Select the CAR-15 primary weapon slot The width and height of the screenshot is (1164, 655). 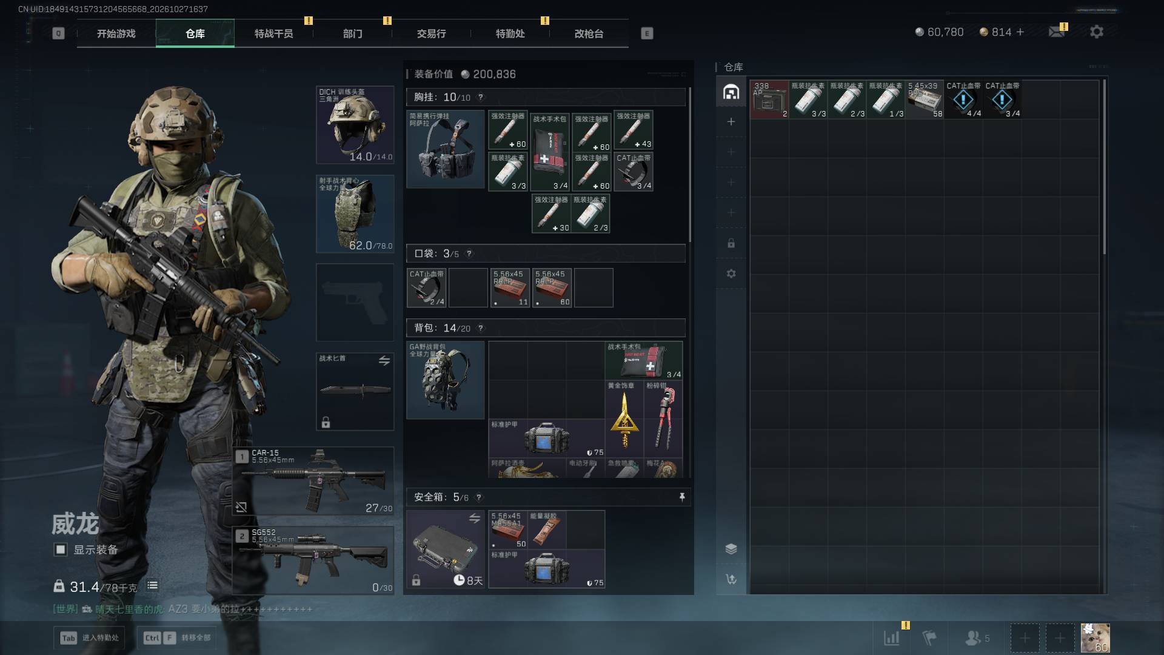(x=314, y=481)
